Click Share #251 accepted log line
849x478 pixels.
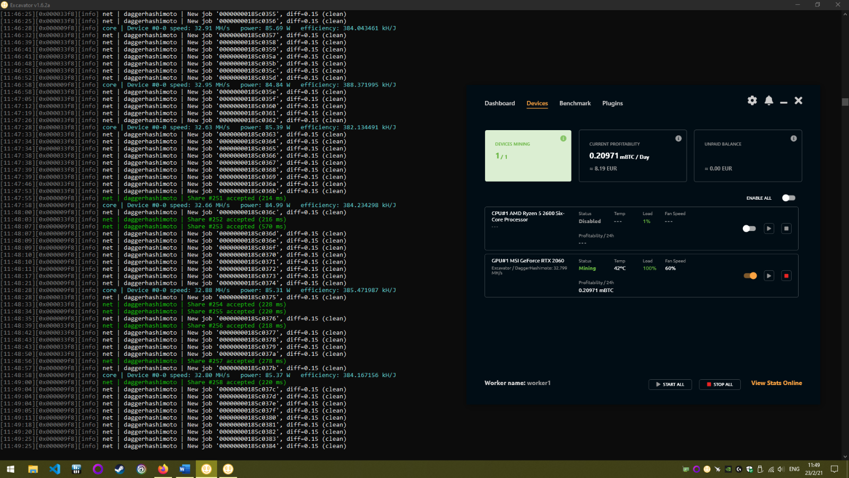coord(143,198)
